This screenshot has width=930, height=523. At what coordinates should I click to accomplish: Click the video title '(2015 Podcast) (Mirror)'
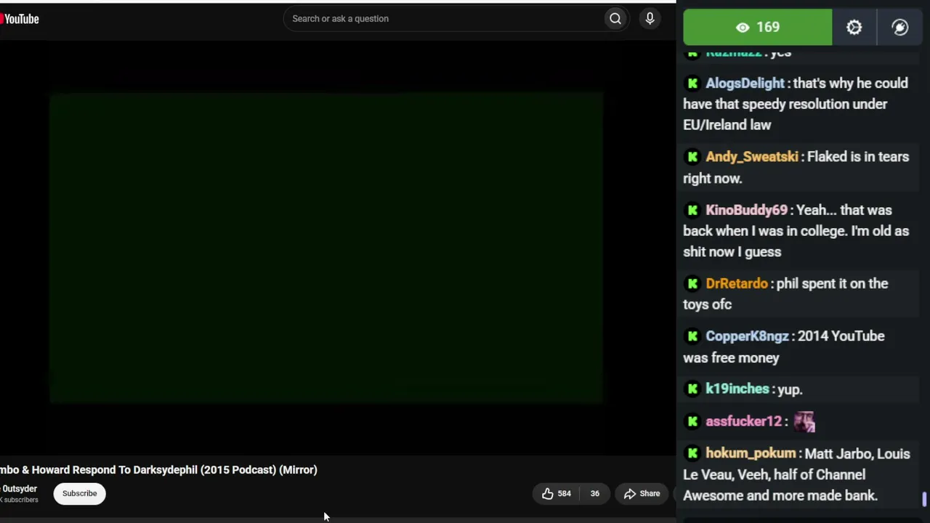click(x=259, y=470)
